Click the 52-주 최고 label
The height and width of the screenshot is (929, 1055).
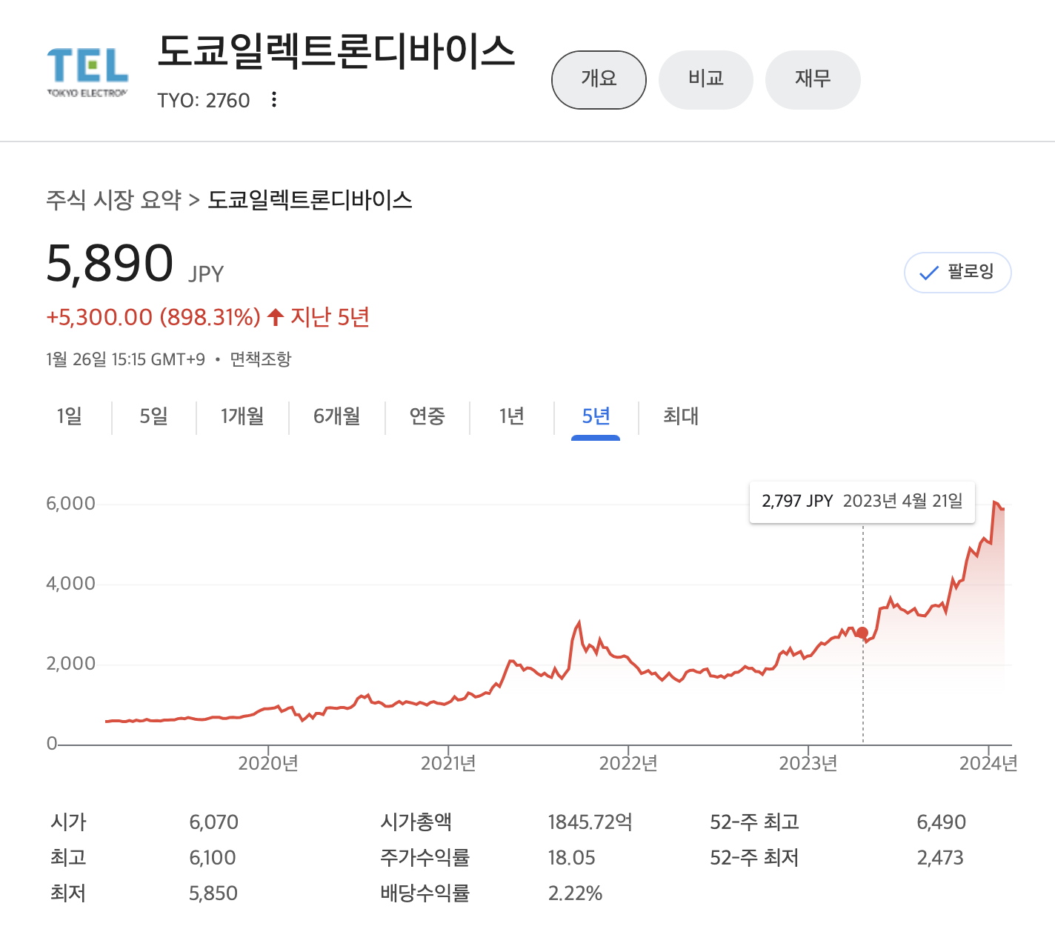[754, 822]
